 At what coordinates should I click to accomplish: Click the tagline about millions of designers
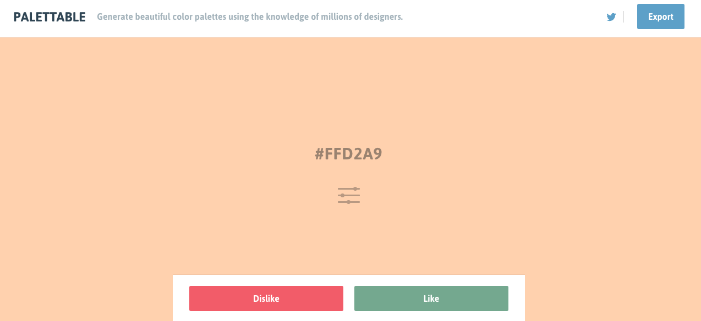coord(250,17)
